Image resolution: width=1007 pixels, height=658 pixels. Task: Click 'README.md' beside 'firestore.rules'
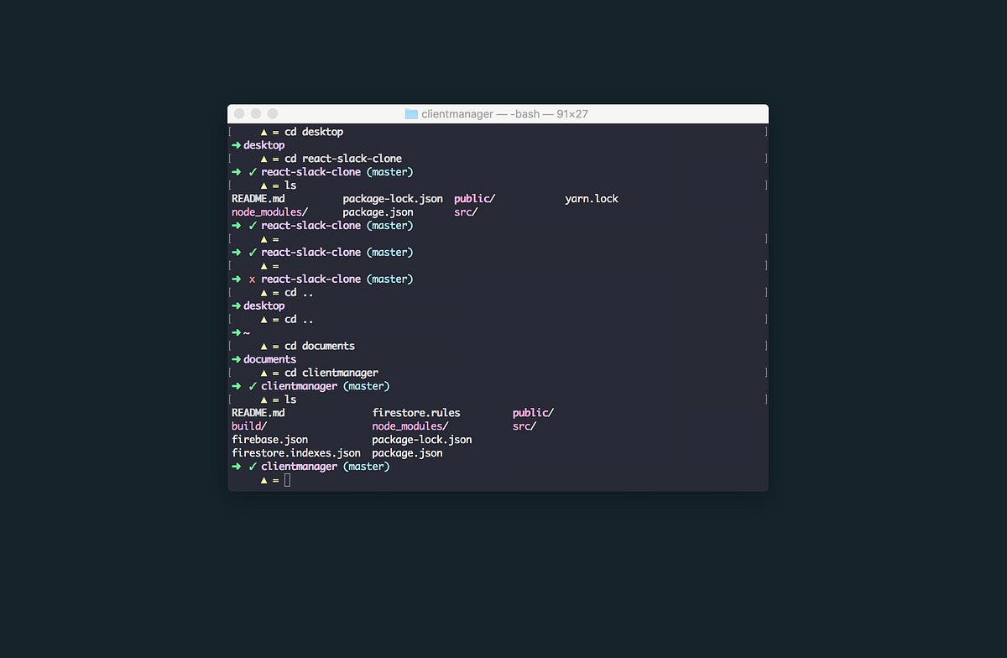pyautogui.click(x=258, y=413)
